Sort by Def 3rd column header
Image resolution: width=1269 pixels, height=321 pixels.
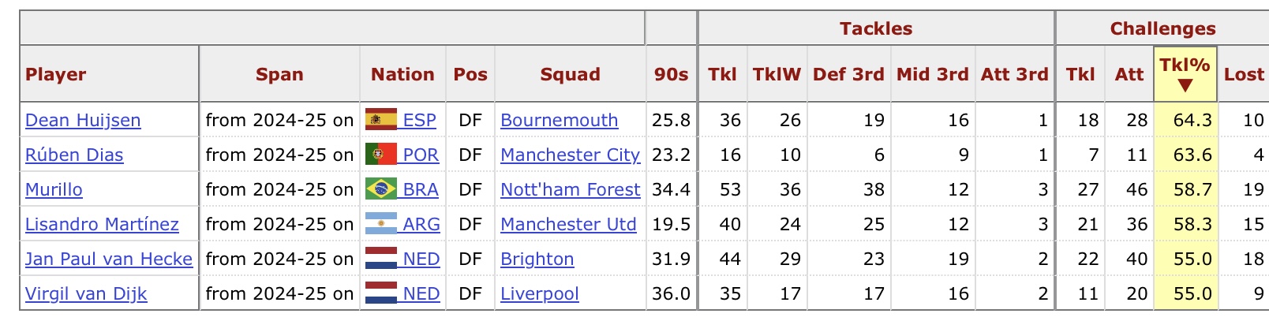click(x=848, y=74)
